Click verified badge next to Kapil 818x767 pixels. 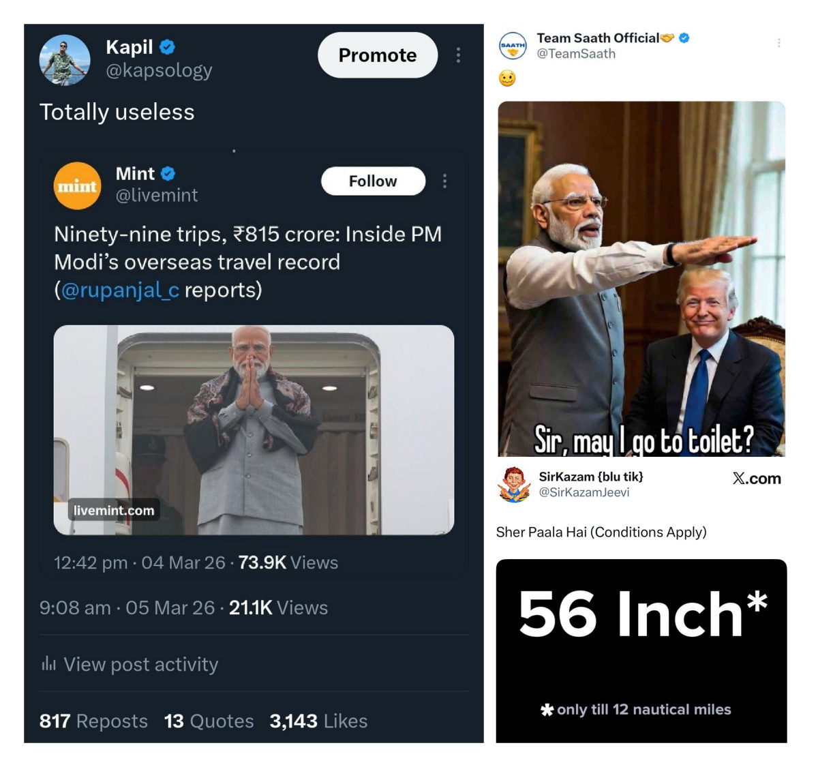click(167, 47)
